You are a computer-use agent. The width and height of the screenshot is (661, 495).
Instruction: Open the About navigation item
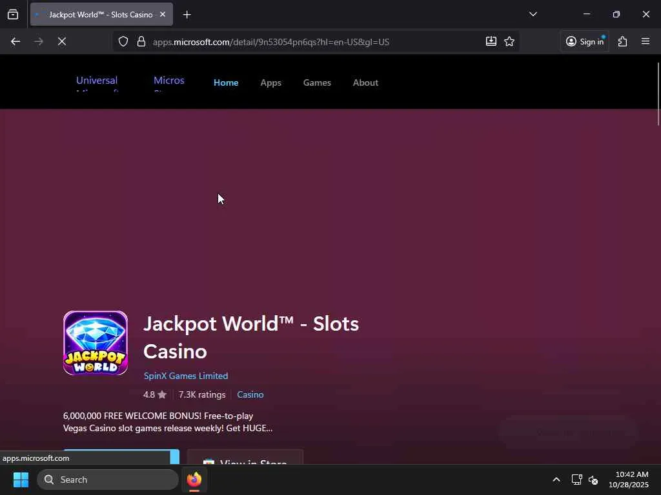pyautogui.click(x=365, y=83)
